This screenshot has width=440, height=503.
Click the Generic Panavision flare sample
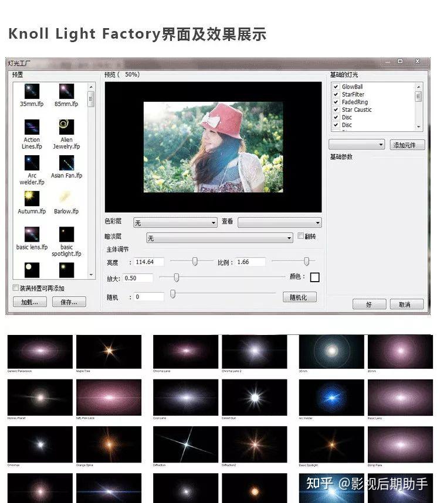(40, 351)
